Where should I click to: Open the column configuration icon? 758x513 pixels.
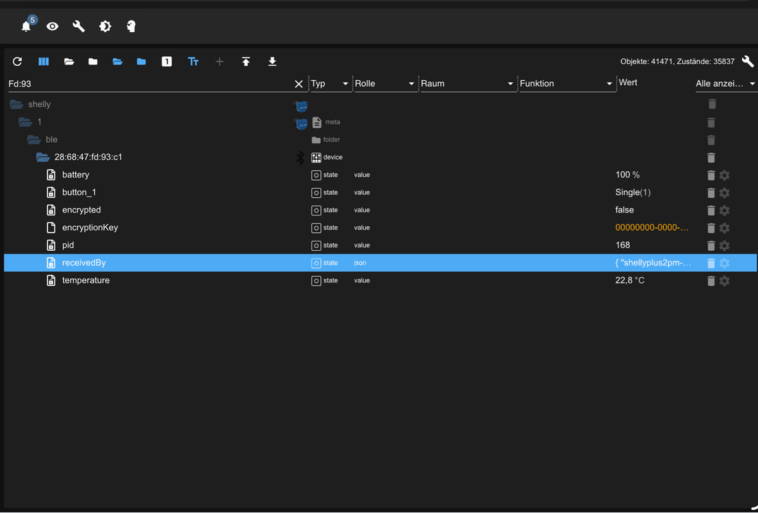click(44, 61)
